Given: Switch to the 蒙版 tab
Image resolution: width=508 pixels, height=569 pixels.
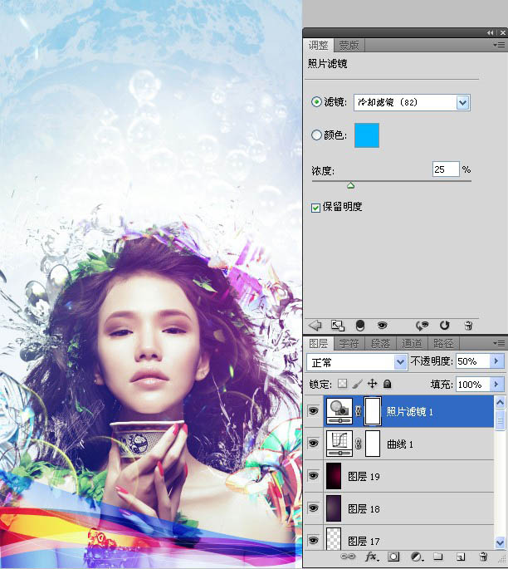Looking at the screenshot, I should click(349, 46).
